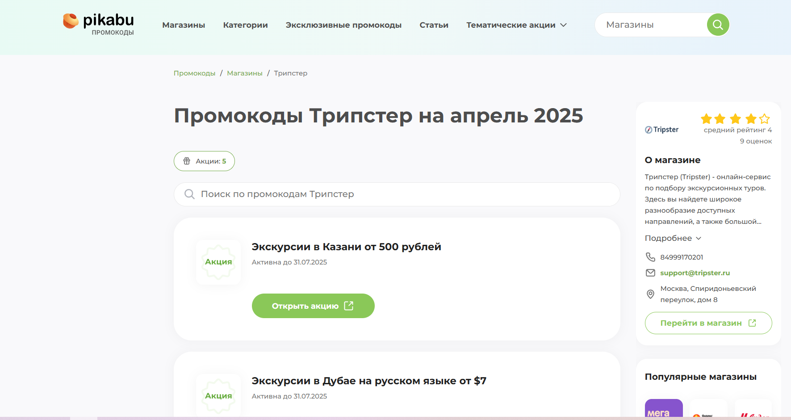Go to Промокоды breadcrumb link
This screenshot has width=791, height=420.
click(194, 73)
